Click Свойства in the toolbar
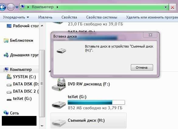This screenshot has height=129, width=178. coord(69,17)
